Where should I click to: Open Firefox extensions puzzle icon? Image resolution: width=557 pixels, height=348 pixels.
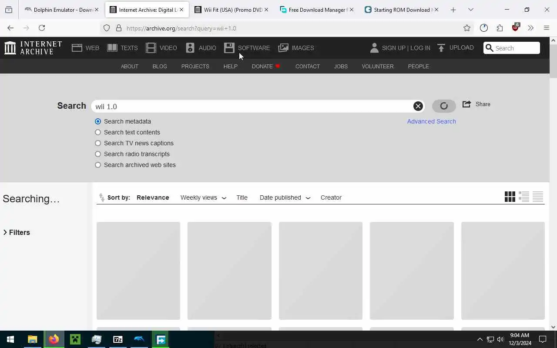tap(500, 28)
